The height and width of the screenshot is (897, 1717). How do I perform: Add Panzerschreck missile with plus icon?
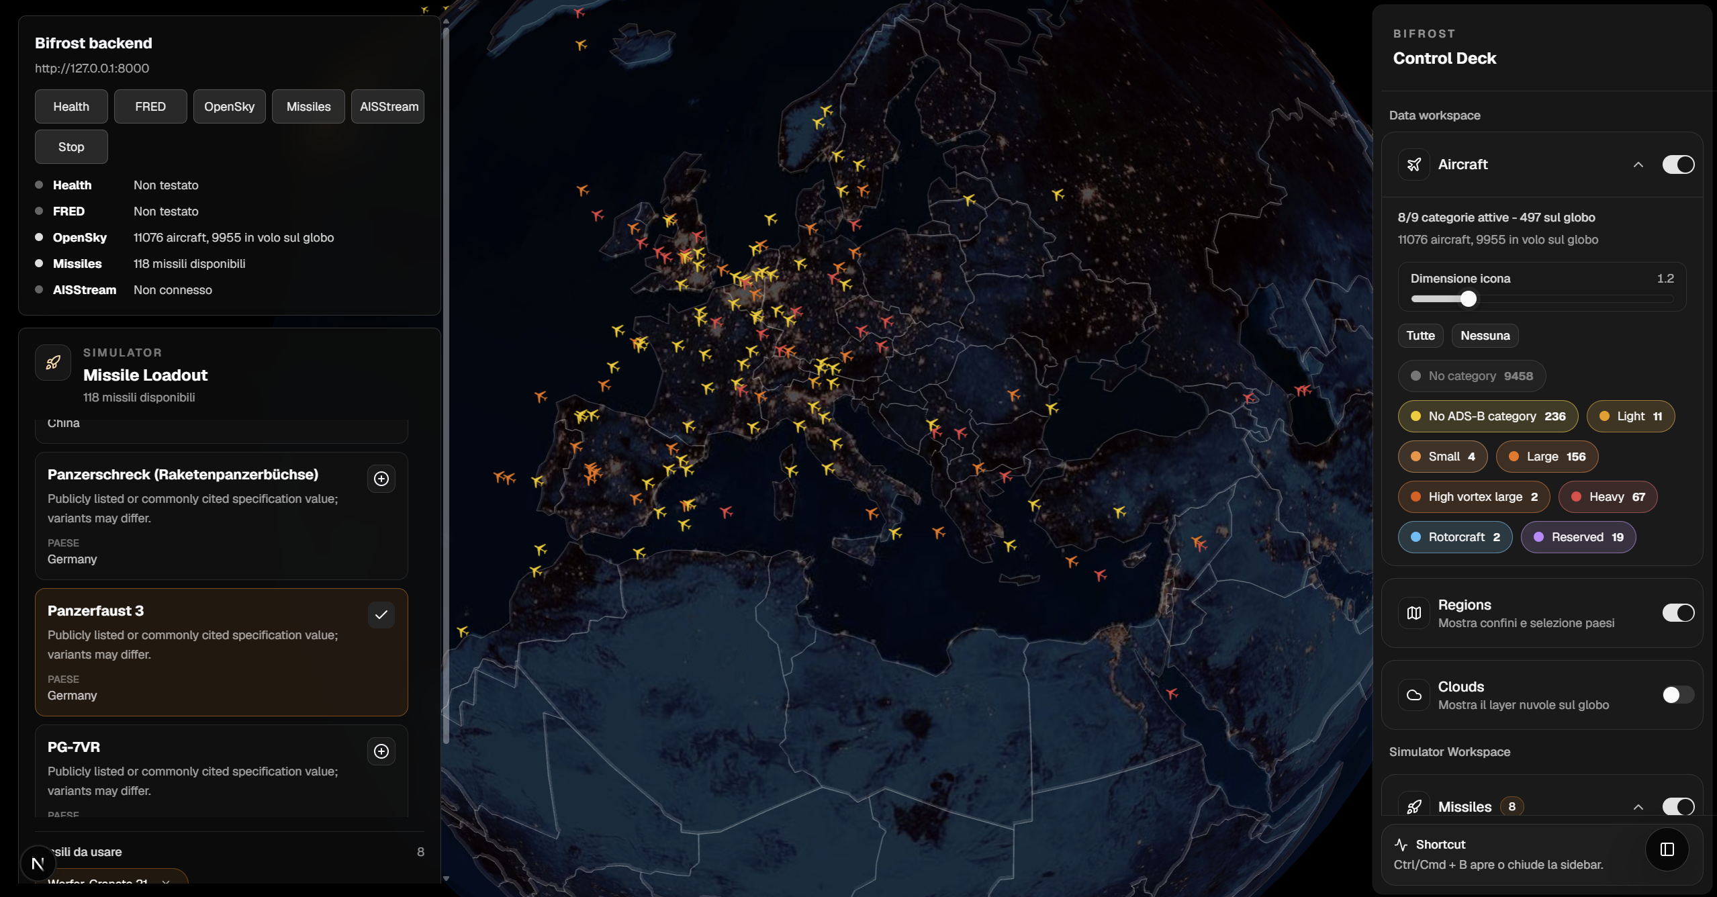pos(381,479)
